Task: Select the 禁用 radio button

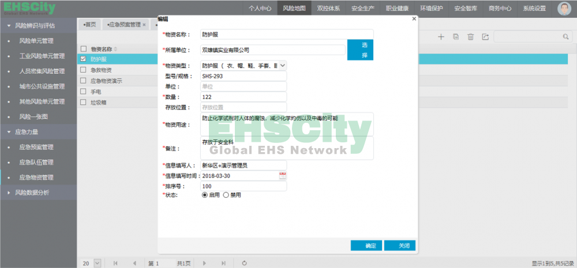Action: point(226,195)
